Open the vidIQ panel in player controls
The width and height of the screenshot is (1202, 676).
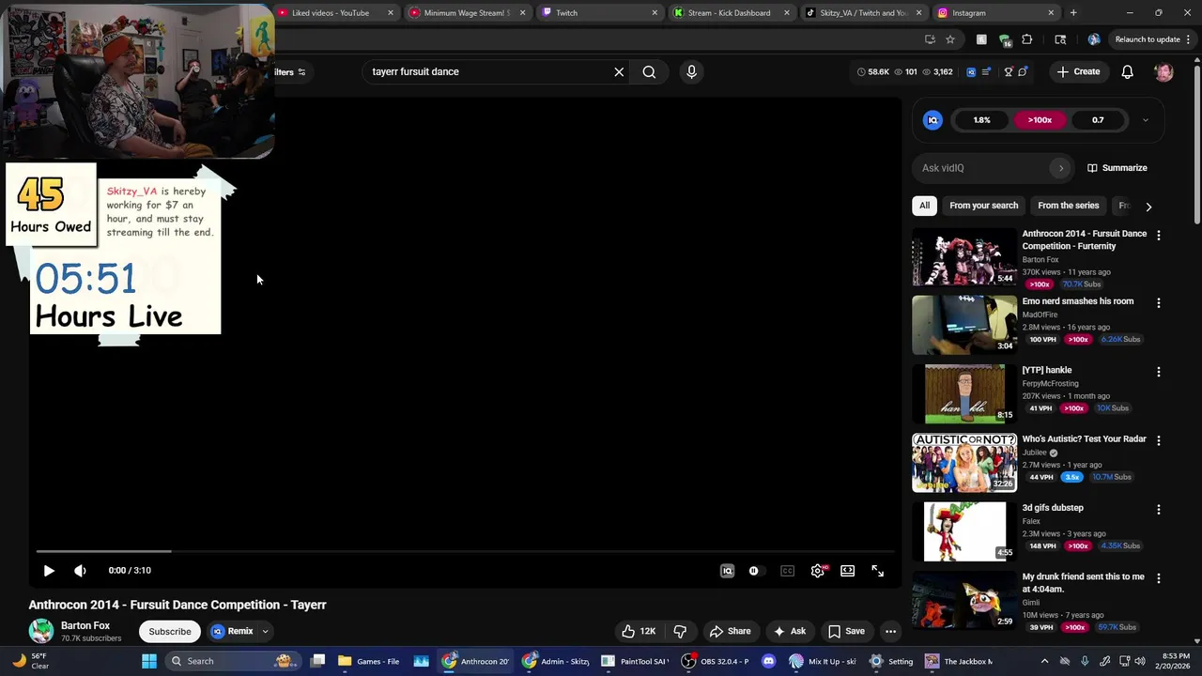(727, 570)
